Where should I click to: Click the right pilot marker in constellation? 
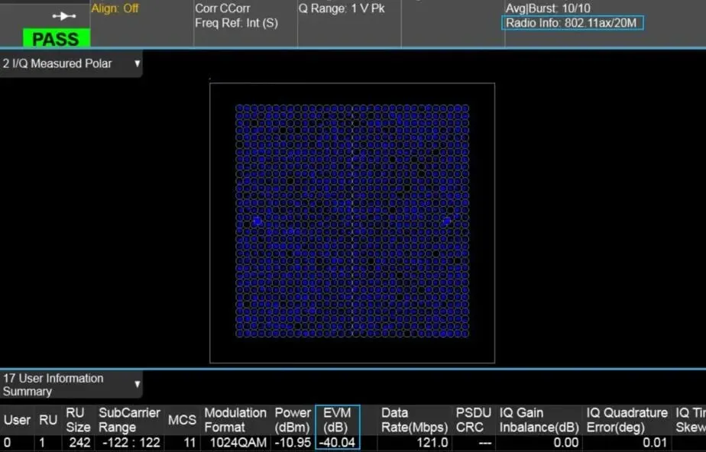(x=446, y=221)
